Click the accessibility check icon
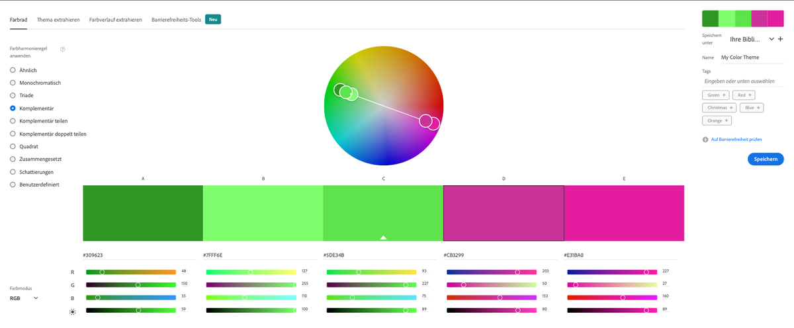 click(705, 140)
